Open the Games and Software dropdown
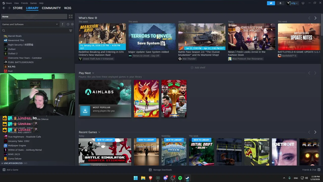Screen dimensions: 323x182 coord(30,24)
